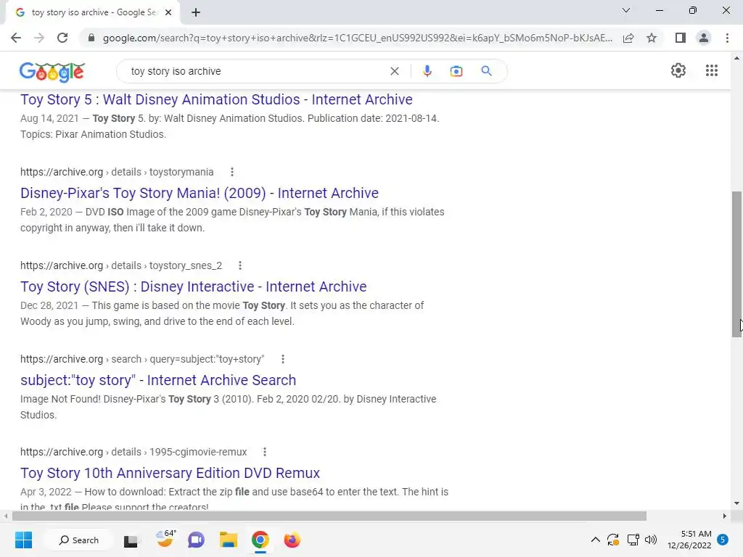
Task: Open Toy Story 10th Anniversary Edition link
Action: click(170, 473)
